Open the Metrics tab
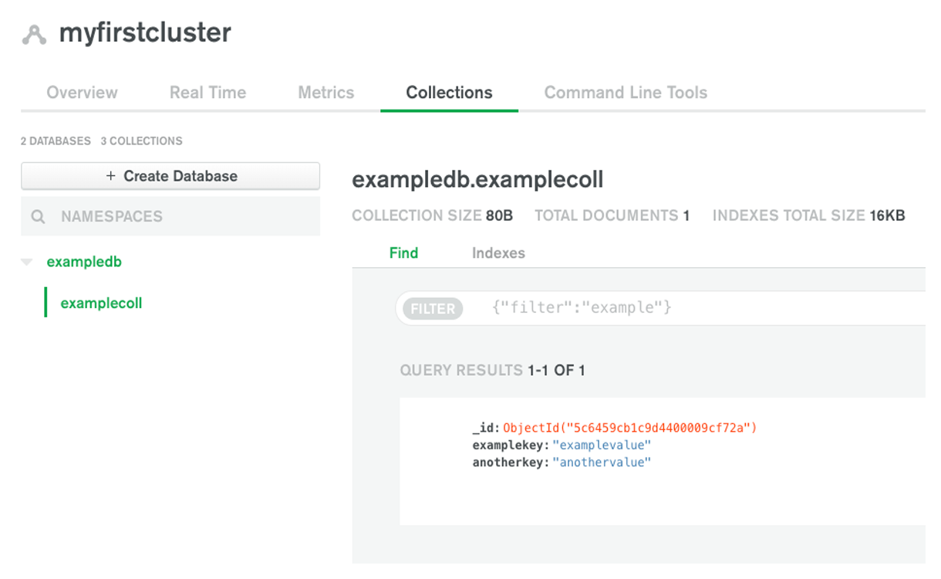This screenshot has width=941, height=579. pyautogui.click(x=326, y=93)
